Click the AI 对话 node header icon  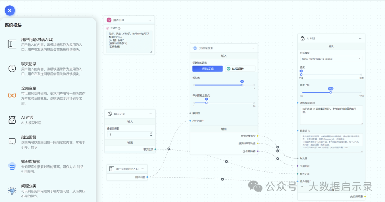[303, 38]
